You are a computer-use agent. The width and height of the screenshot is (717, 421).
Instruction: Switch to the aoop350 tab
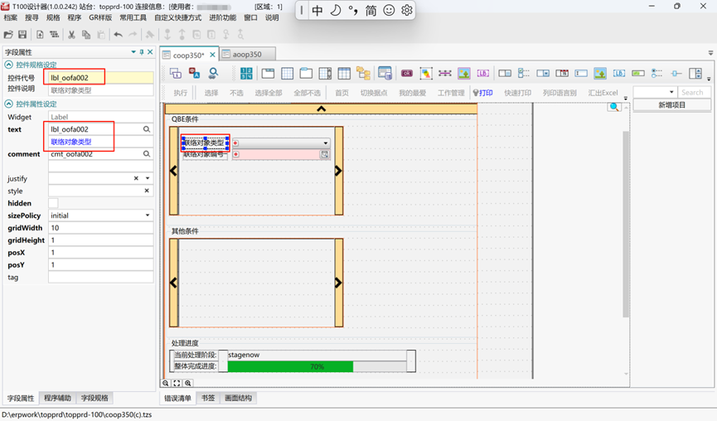[x=247, y=54]
